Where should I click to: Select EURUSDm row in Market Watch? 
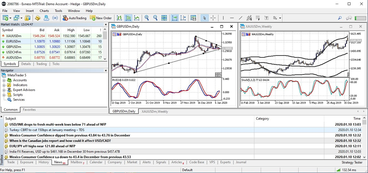coord(53,41)
